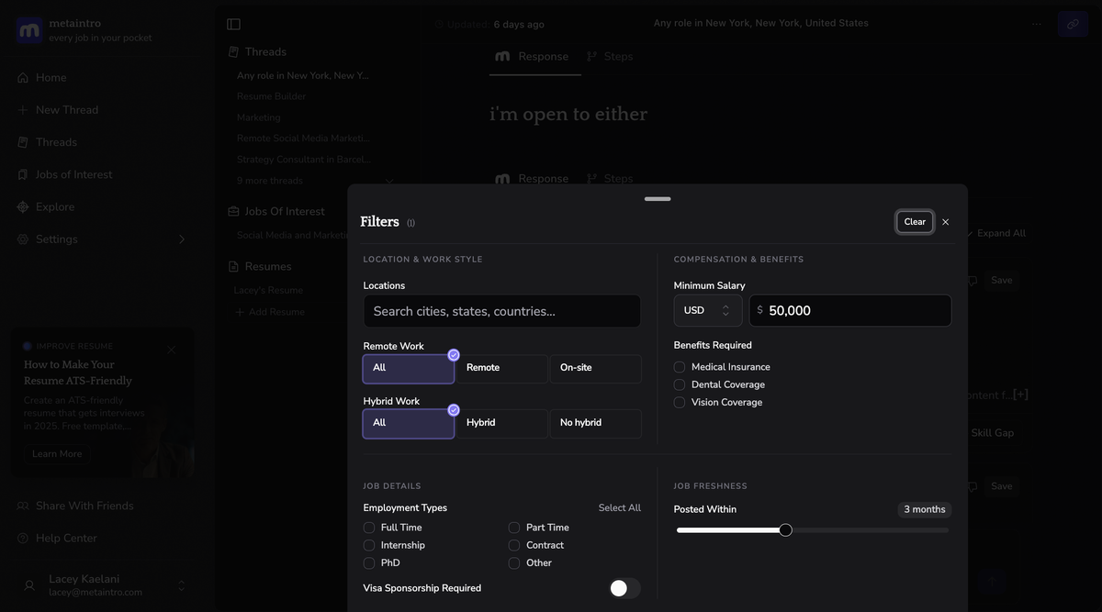Click Select All employment types
Image resolution: width=1102 pixels, height=612 pixels.
[x=619, y=508]
